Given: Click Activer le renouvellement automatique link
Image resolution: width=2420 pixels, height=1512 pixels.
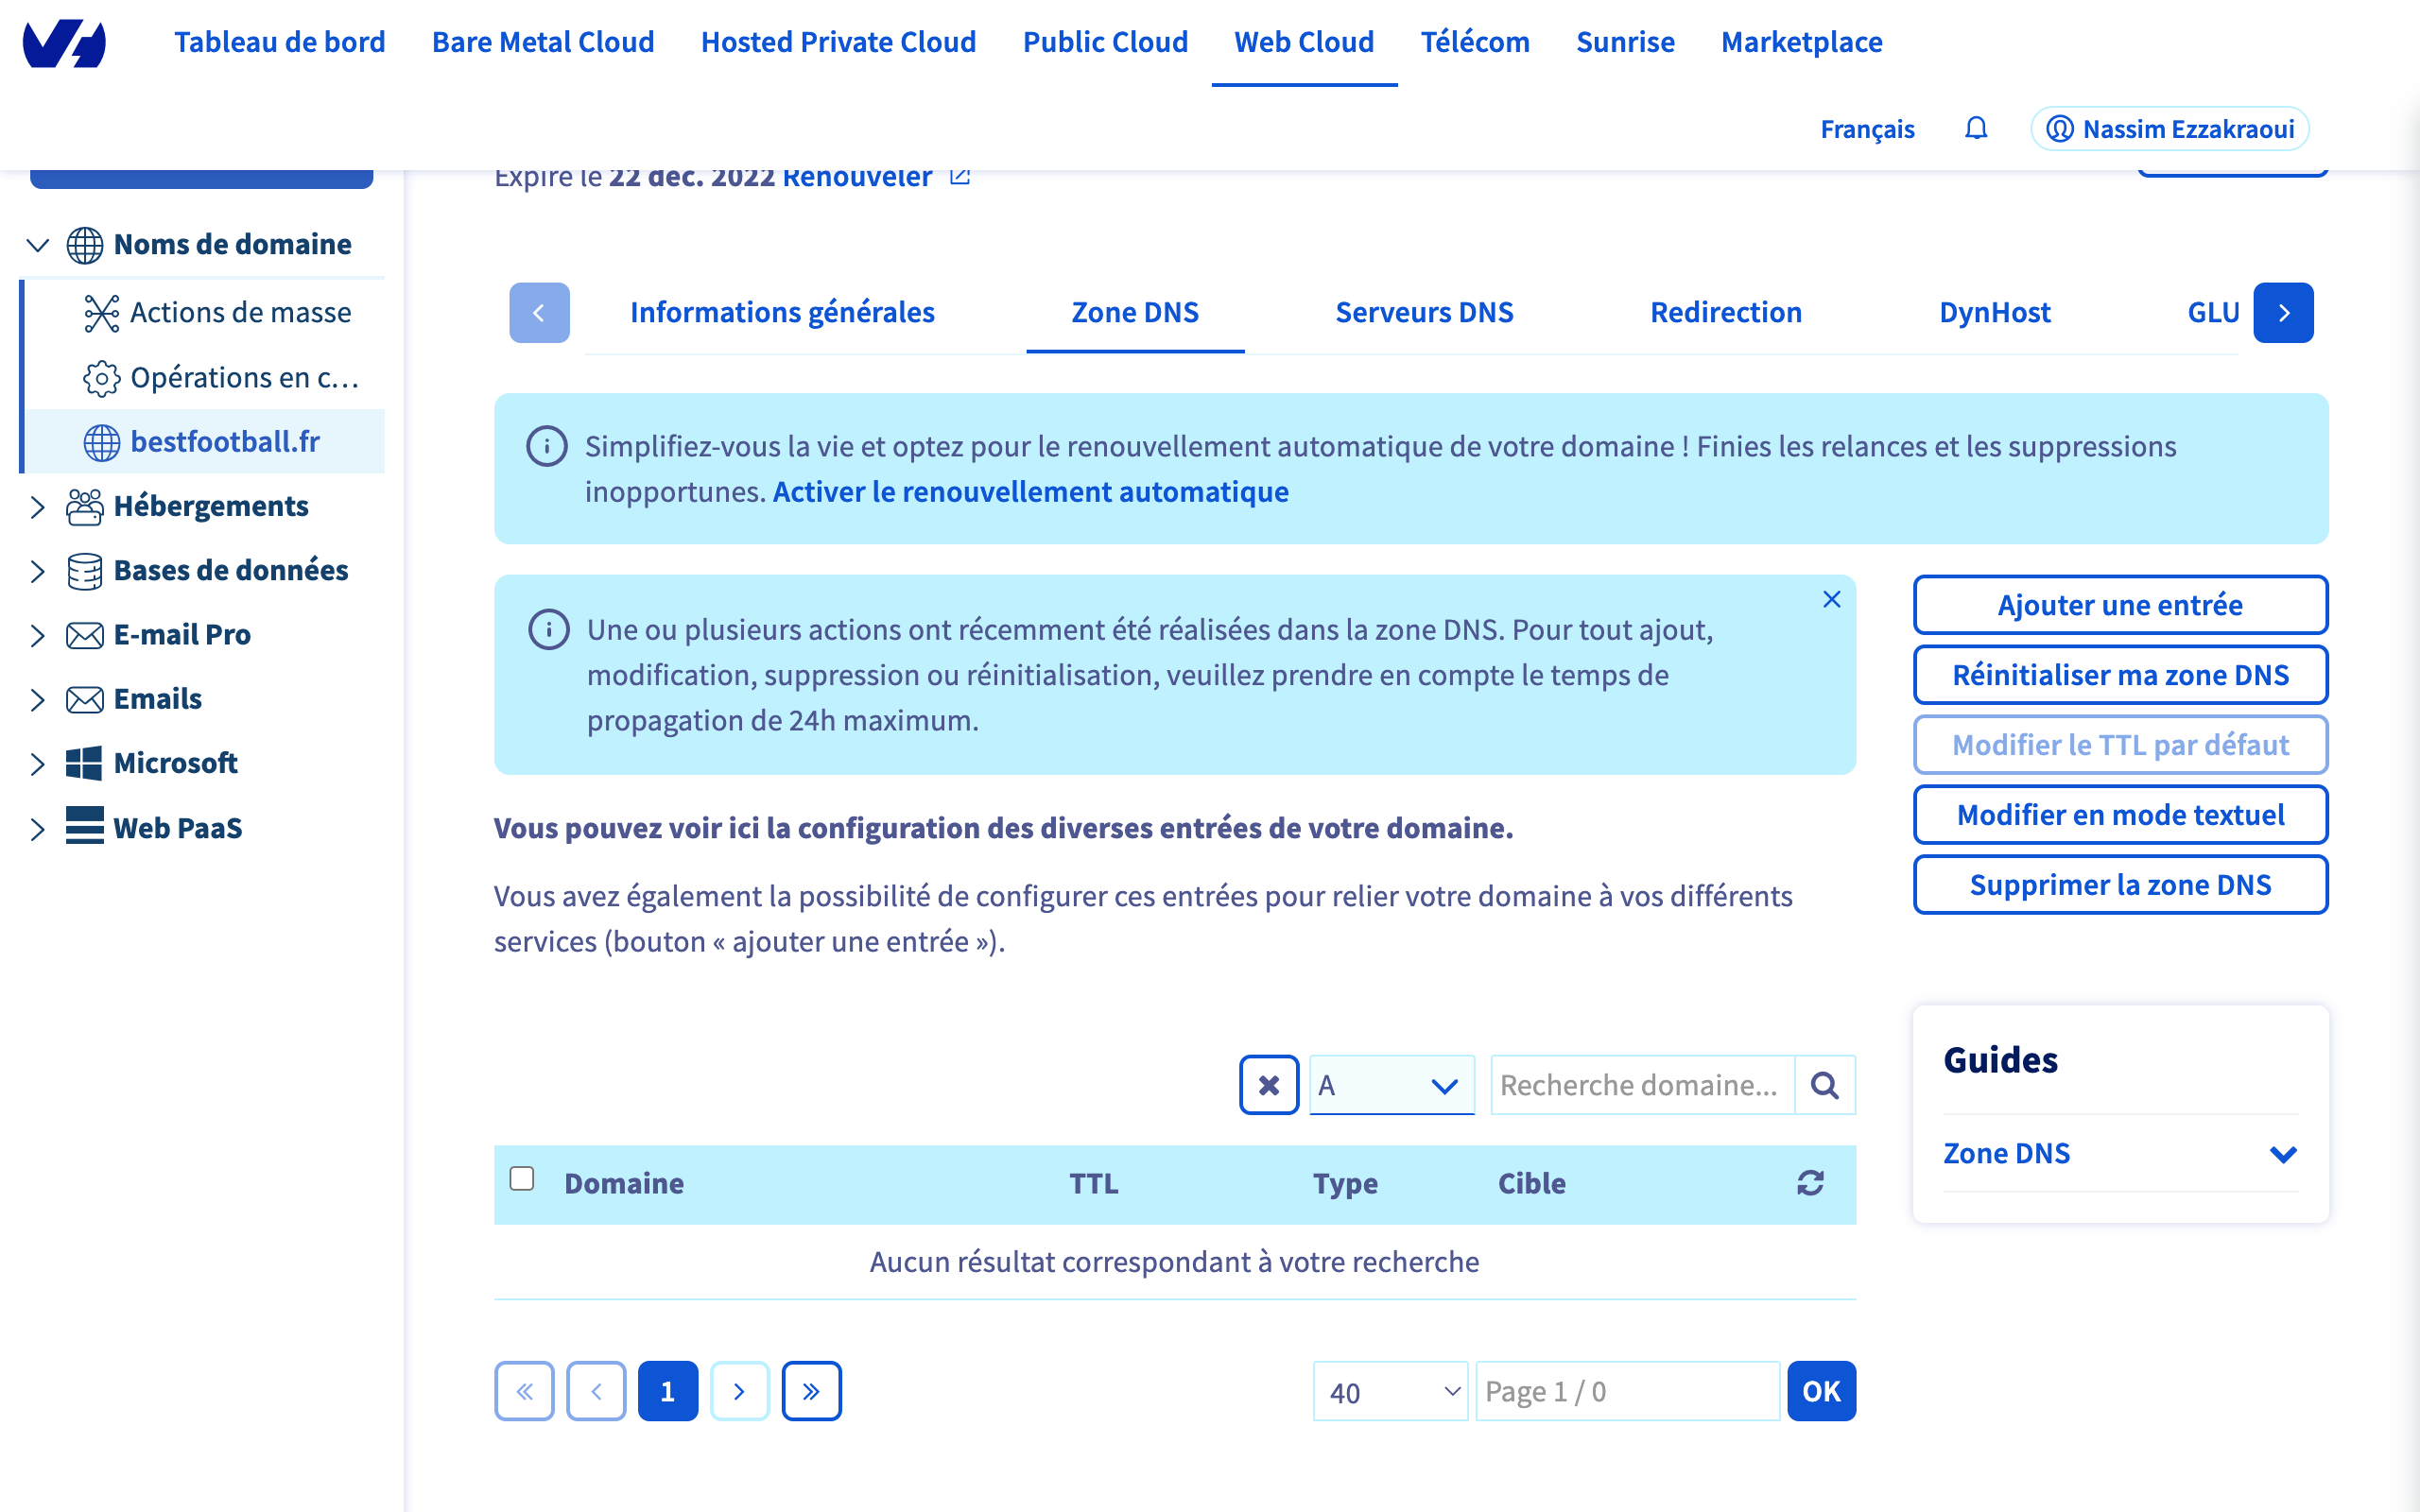Looking at the screenshot, I should (x=1030, y=492).
